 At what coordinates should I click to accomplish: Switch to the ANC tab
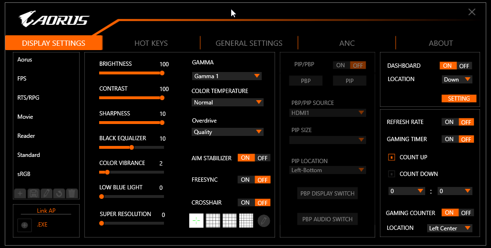point(347,43)
